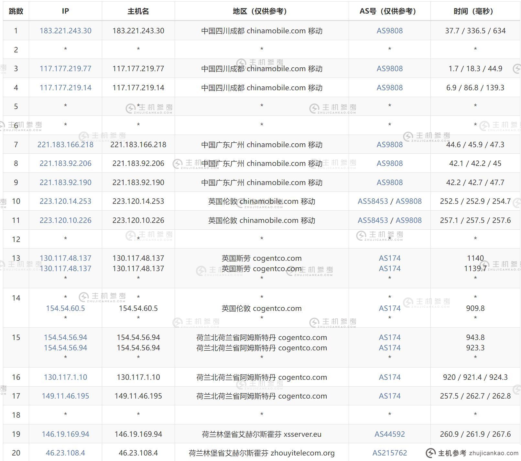
Task: Click AS9808 link in hop 4 row
Action: pyautogui.click(x=390, y=88)
